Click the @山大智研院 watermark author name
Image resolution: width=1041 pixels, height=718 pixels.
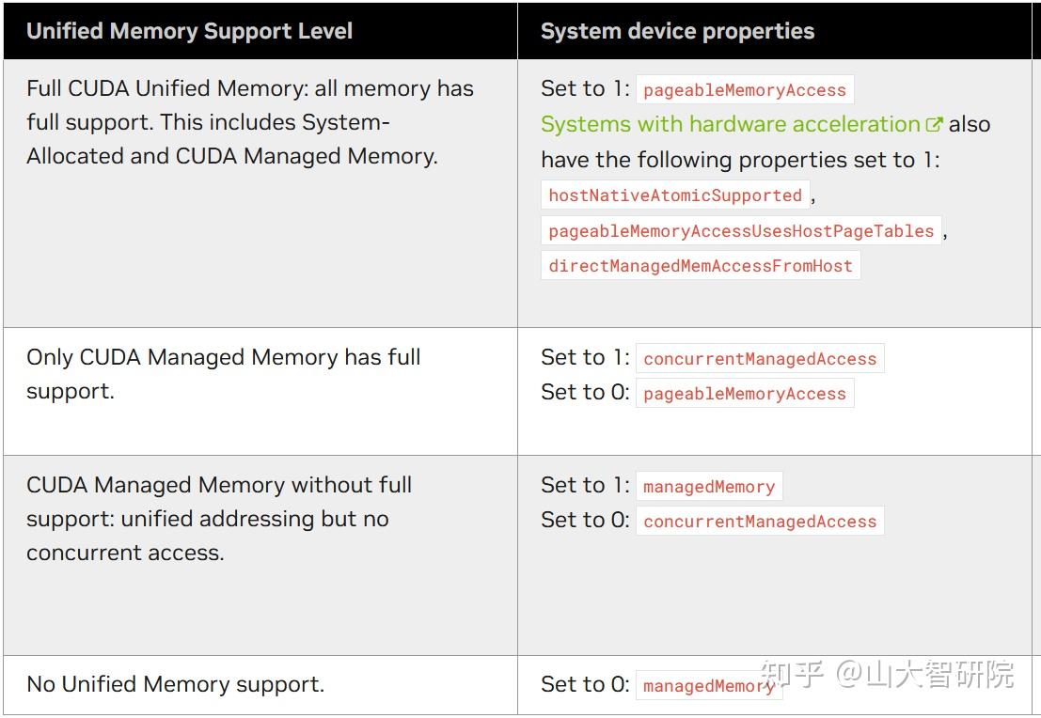(x=924, y=674)
